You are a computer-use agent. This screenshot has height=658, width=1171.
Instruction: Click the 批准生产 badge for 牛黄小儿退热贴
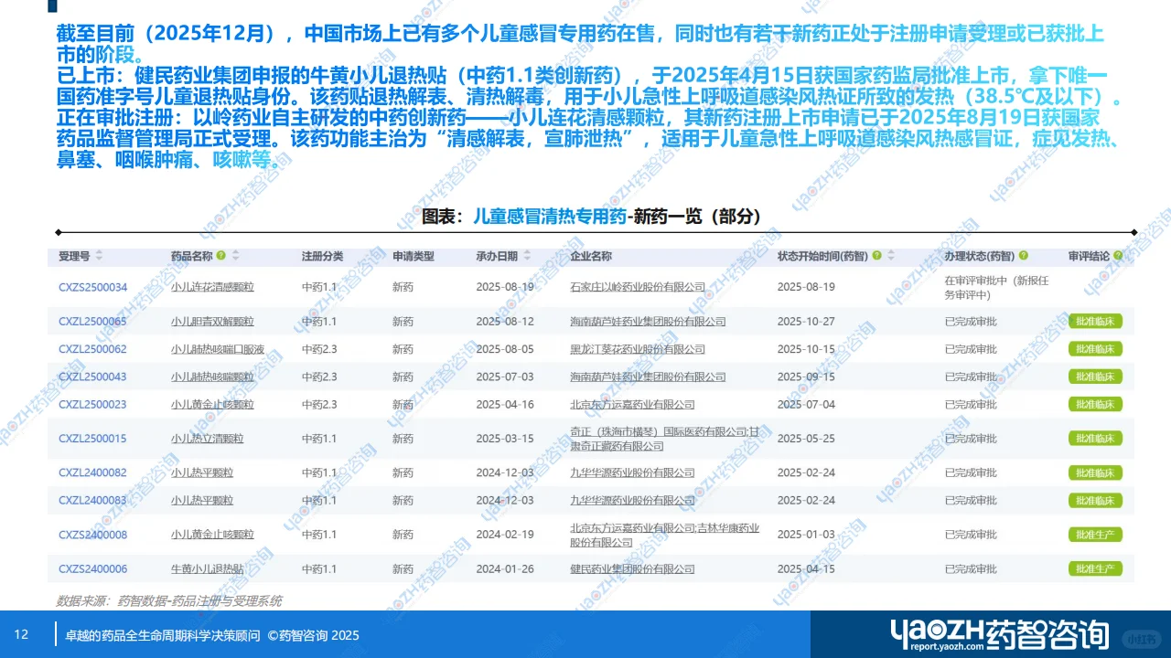[1094, 568]
